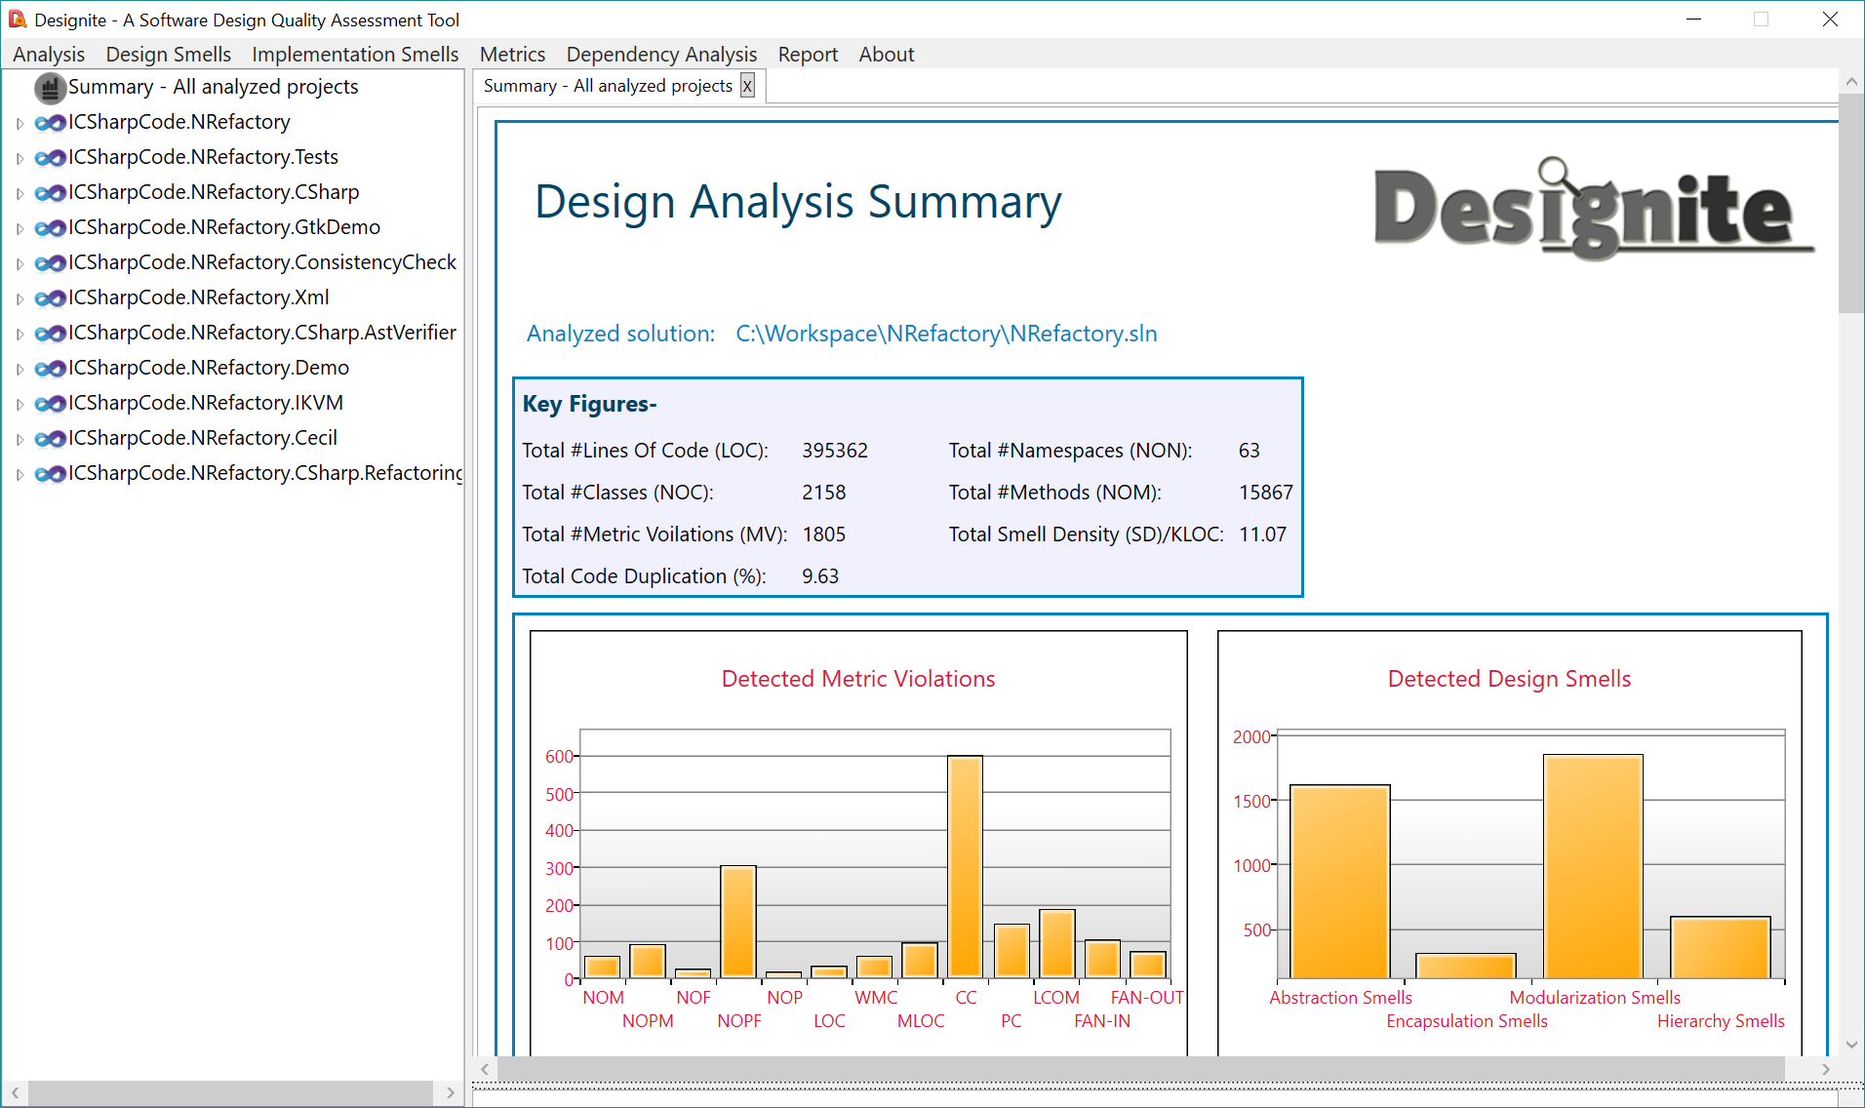The width and height of the screenshot is (1865, 1108).
Task: Expand the ICSharpCode.NRefactory.ConsistencyCheck node
Action: pyautogui.click(x=20, y=264)
